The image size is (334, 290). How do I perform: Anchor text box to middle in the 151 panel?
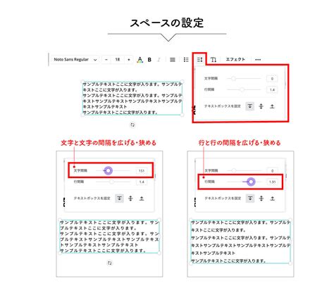pyautogui.click(x=130, y=198)
